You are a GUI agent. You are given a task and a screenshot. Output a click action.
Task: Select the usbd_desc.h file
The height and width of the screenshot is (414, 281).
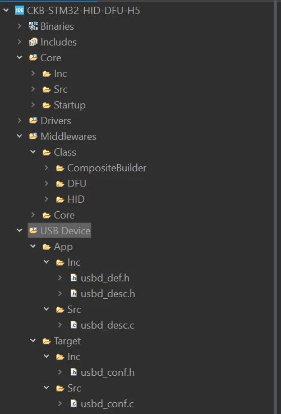tap(108, 294)
